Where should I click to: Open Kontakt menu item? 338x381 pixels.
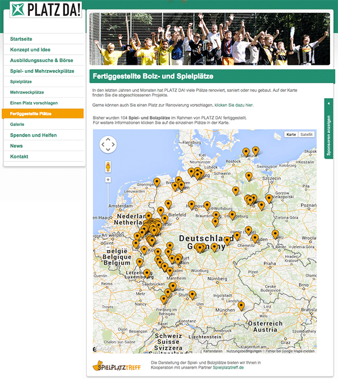point(19,156)
